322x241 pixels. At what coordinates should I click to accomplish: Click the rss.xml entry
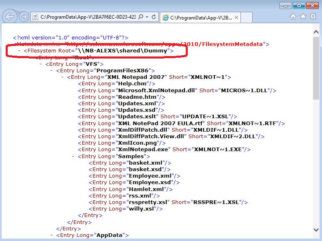coord(124,196)
